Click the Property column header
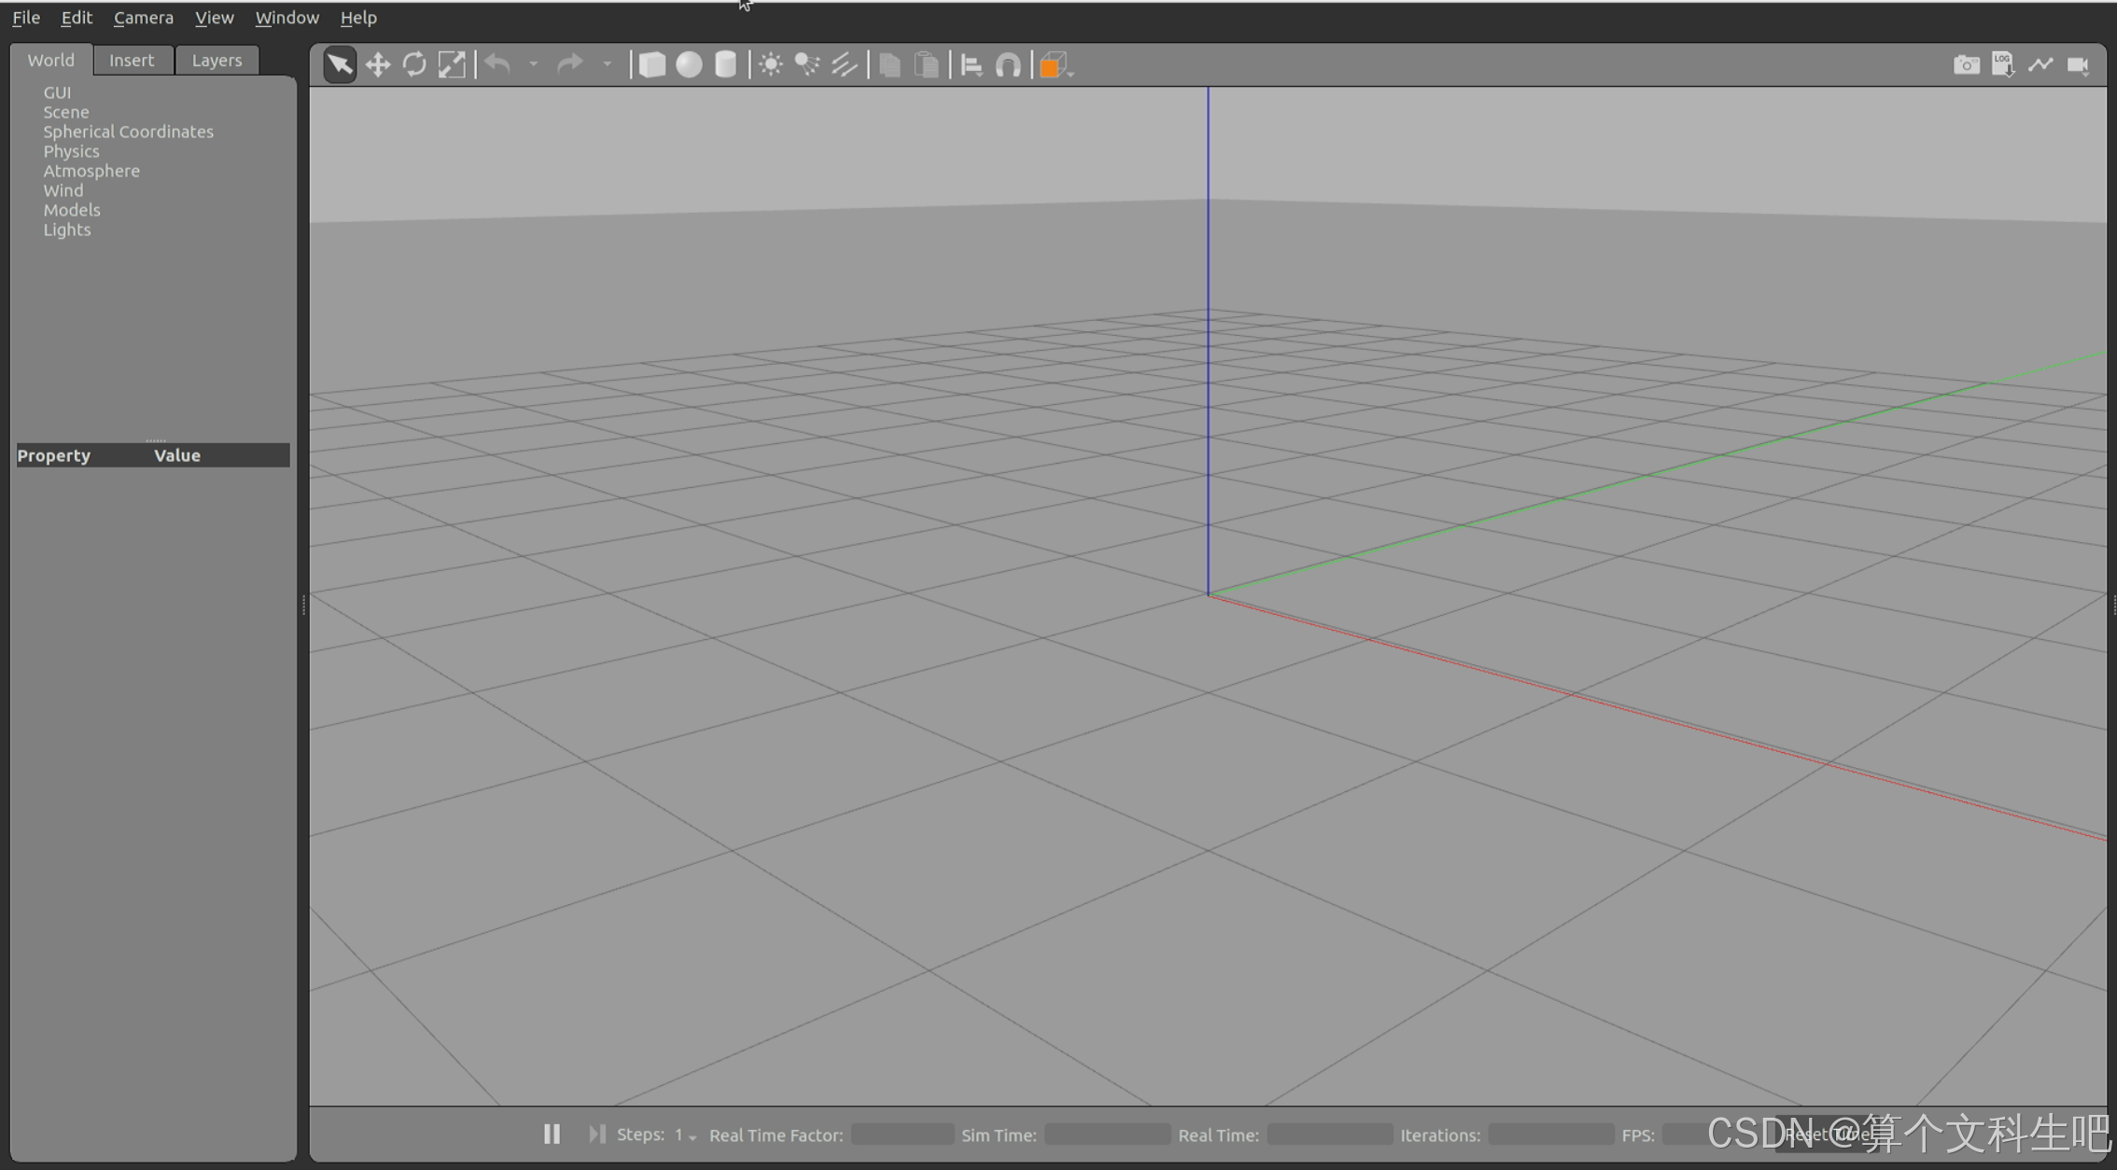The height and width of the screenshot is (1170, 2117). coord(54,455)
